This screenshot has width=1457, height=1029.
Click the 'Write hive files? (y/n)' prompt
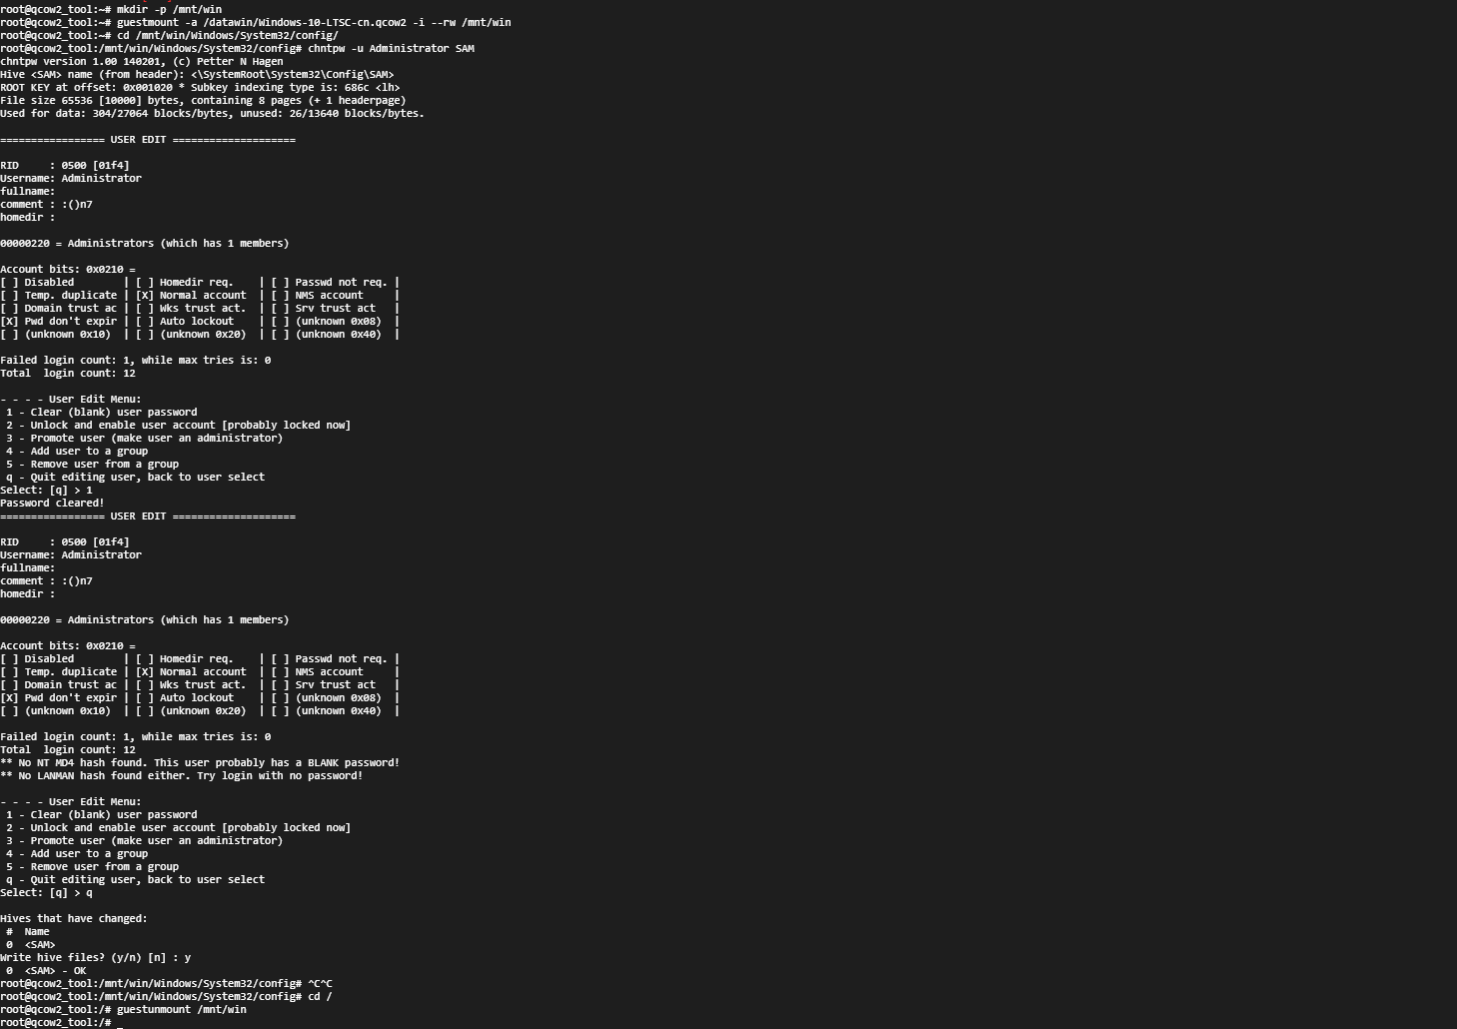click(x=95, y=957)
